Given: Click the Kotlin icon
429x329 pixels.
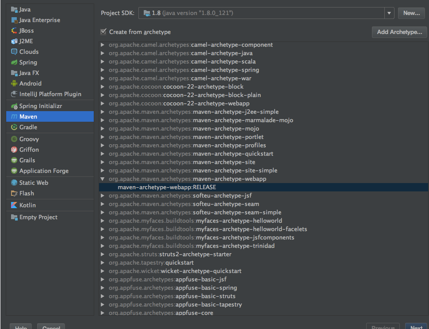Looking at the screenshot, I should point(14,205).
